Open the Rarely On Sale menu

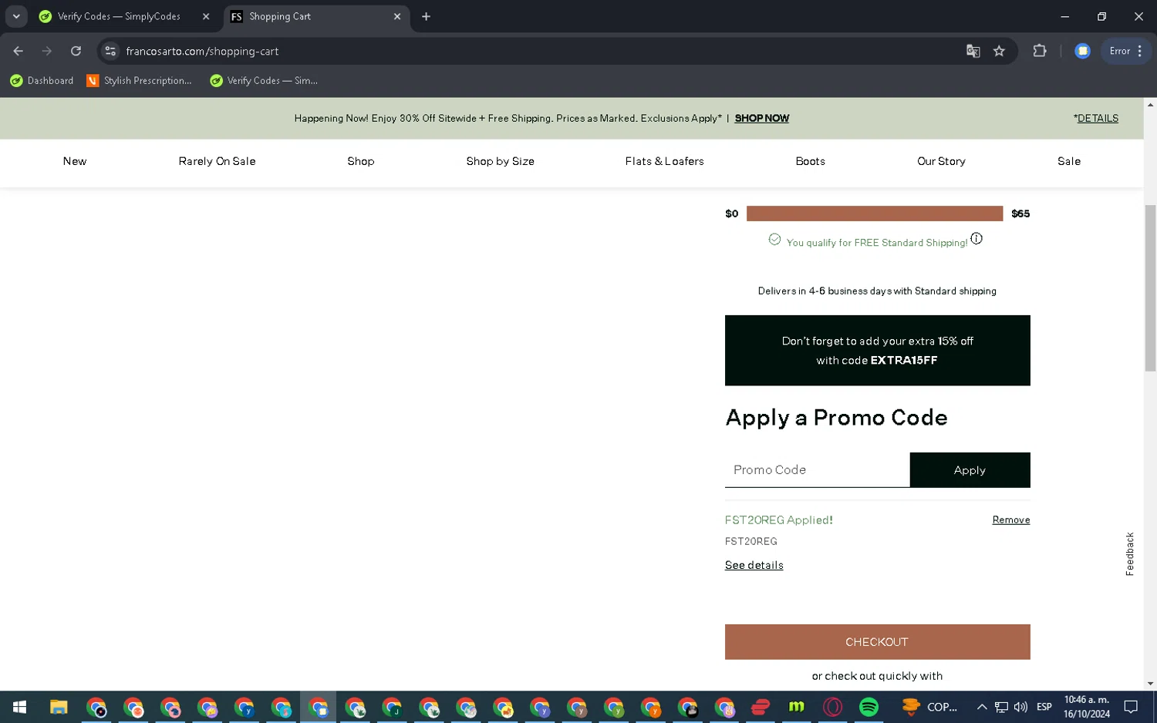217,161
